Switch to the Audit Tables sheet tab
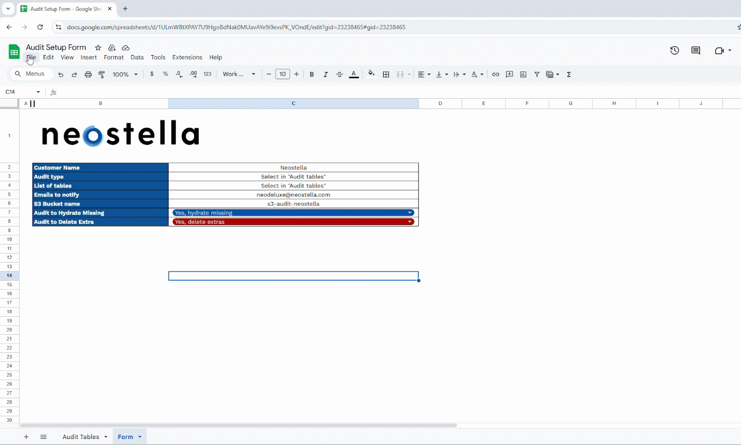 pyautogui.click(x=81, y=437)
